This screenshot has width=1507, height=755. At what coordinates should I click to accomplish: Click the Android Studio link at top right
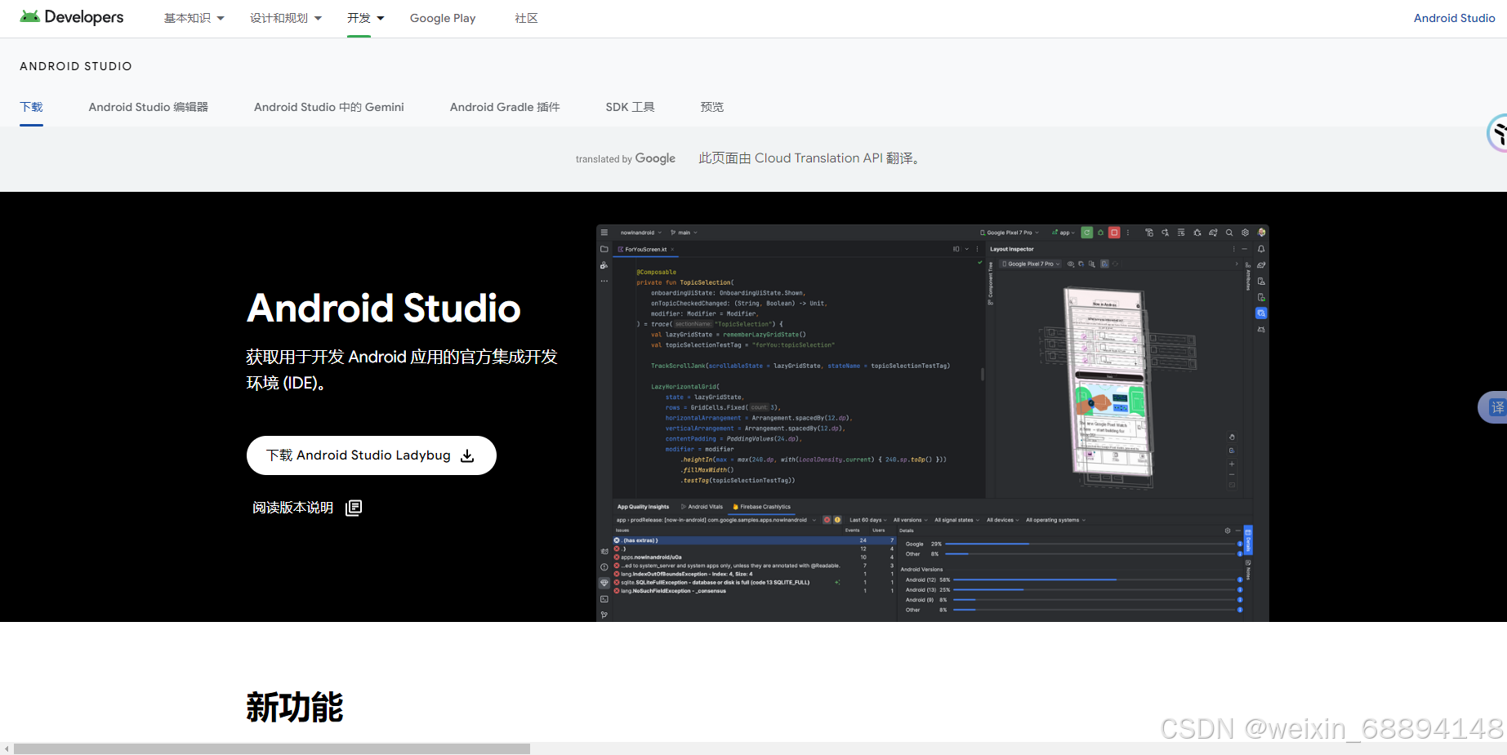(1454, 18)
